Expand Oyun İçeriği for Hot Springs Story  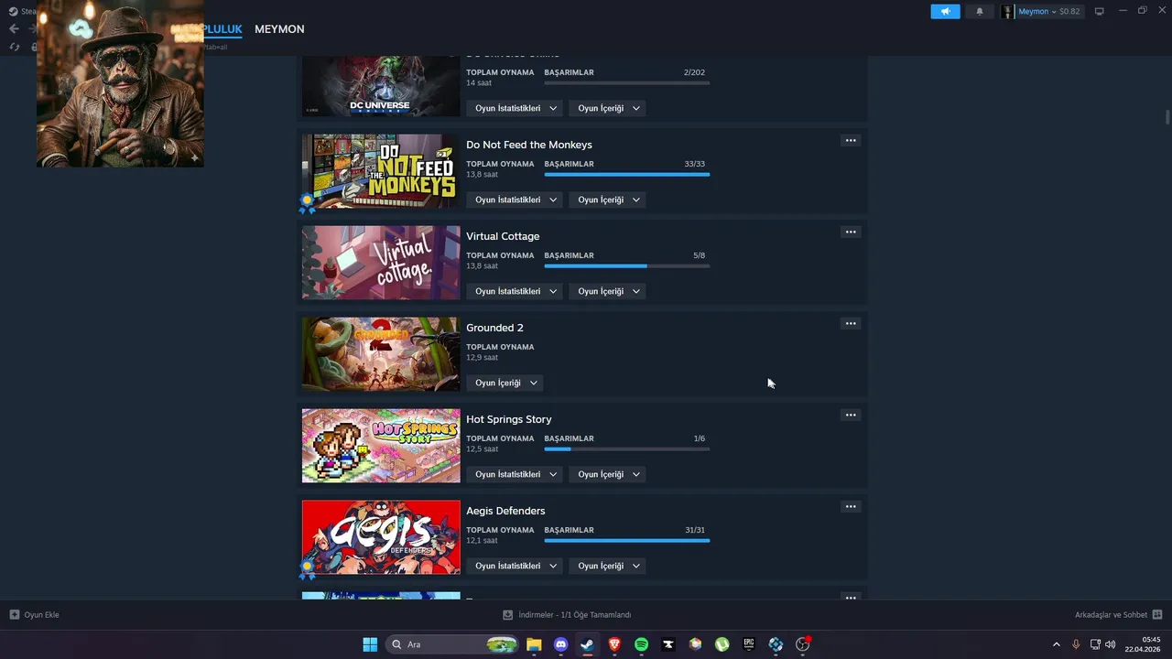608,474
